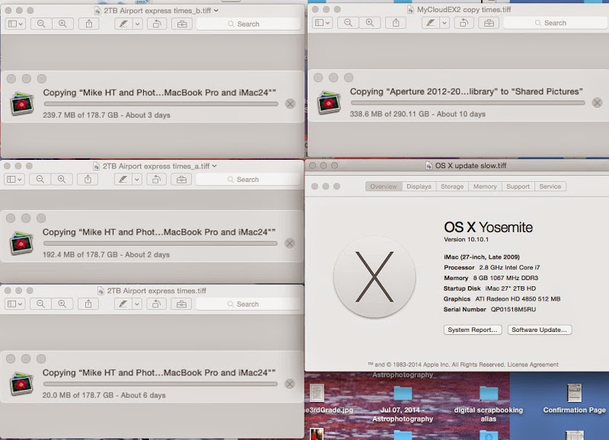Image resolution: width=609 pixels, height=440 pixels.
Task: Rotate image in times_a.tiff window
Action: pos(156,179)
